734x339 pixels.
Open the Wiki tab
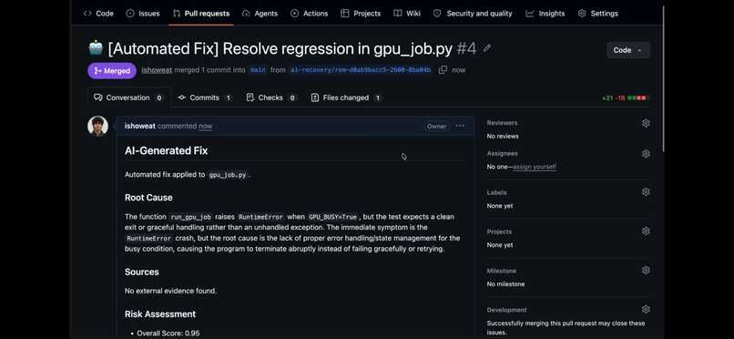407,14
